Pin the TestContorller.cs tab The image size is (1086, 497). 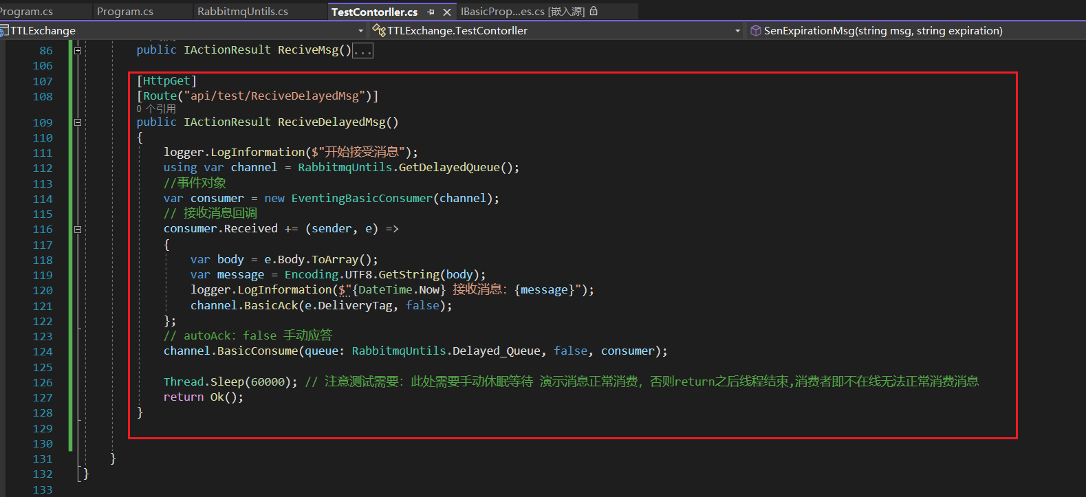pyautogui.click(x=431, y=12)
